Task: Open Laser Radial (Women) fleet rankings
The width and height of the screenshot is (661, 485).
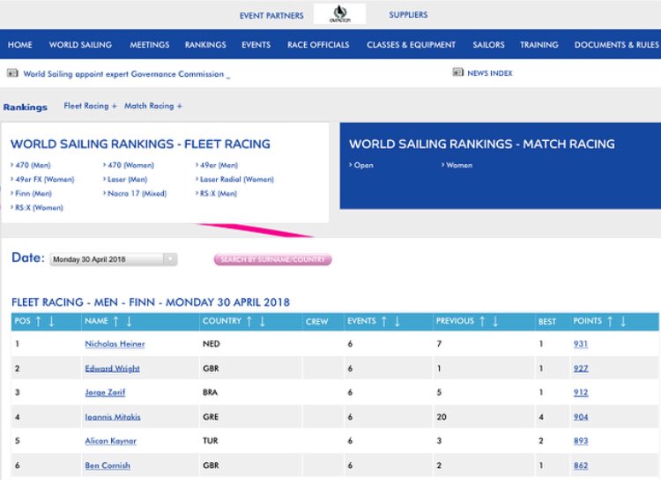Action: click(x=237, y=179)
